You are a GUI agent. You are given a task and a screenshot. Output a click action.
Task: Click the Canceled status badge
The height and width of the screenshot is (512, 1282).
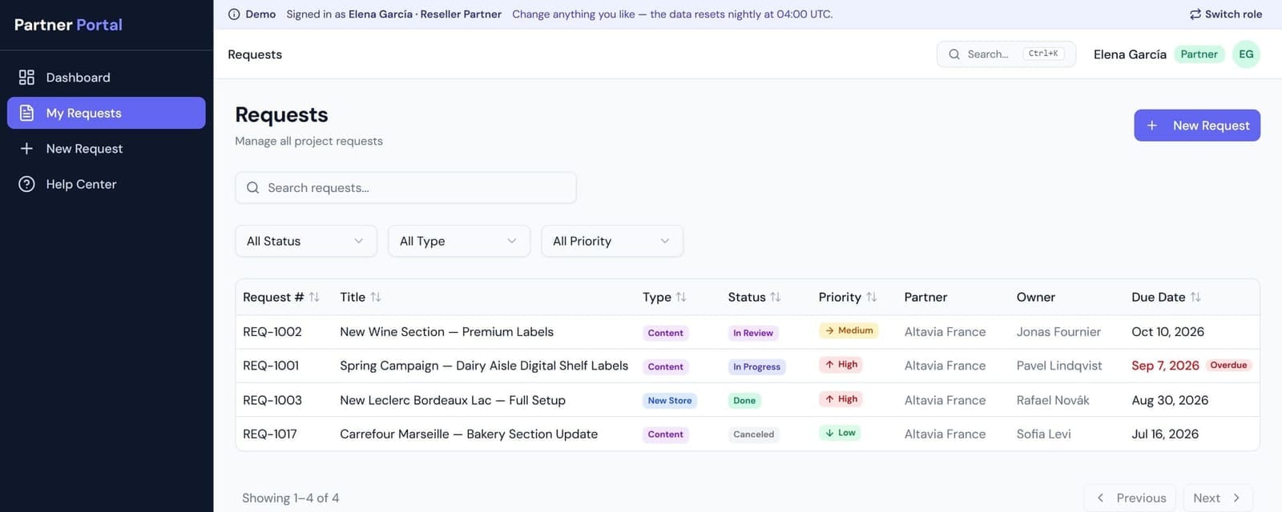753,434
